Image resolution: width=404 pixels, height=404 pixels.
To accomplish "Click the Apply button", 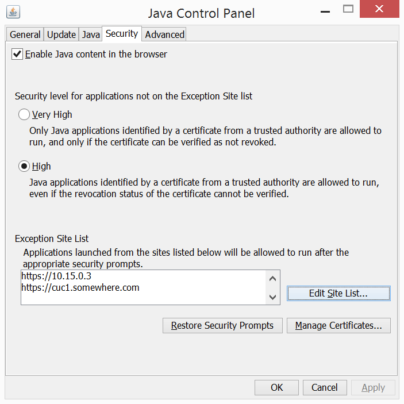I will click(x=373, y=387).
